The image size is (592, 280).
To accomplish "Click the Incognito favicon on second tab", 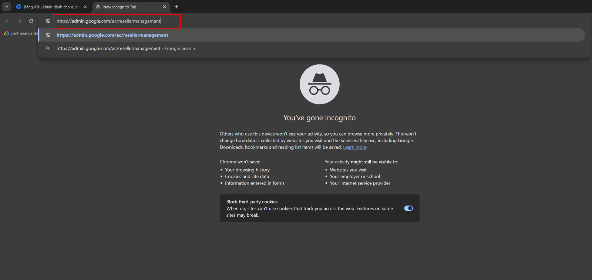I will point(98,7).
